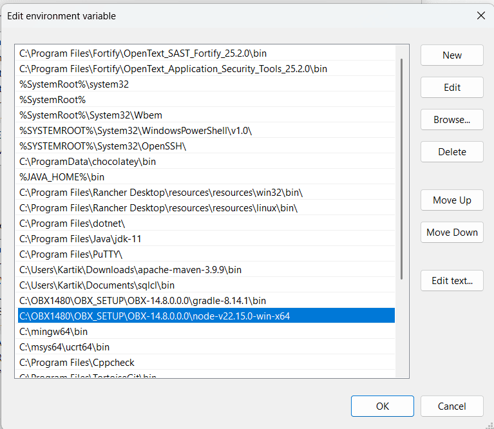Select the apache-maven-3.9.9\bin path
This screenshot has width=494, height=429.
pos(130,270)
